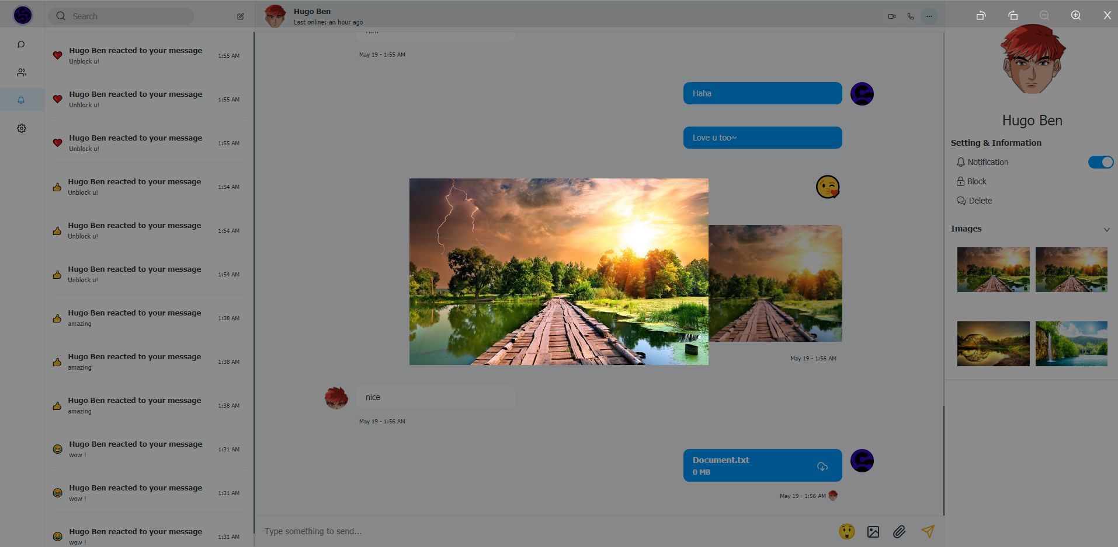This screenshot has width=1118, height=547.
Task: Open the contacts tab in sidebar
Action: [x=22, y=72]
